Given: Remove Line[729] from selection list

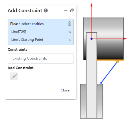Looking at the screenshot, I should (70, 32).
